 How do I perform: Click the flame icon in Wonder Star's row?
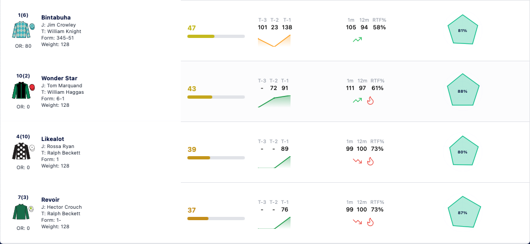point(370,100)
